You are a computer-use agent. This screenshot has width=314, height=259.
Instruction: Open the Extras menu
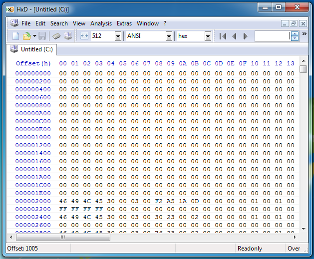pyautogui.click(x=124, y=23)
